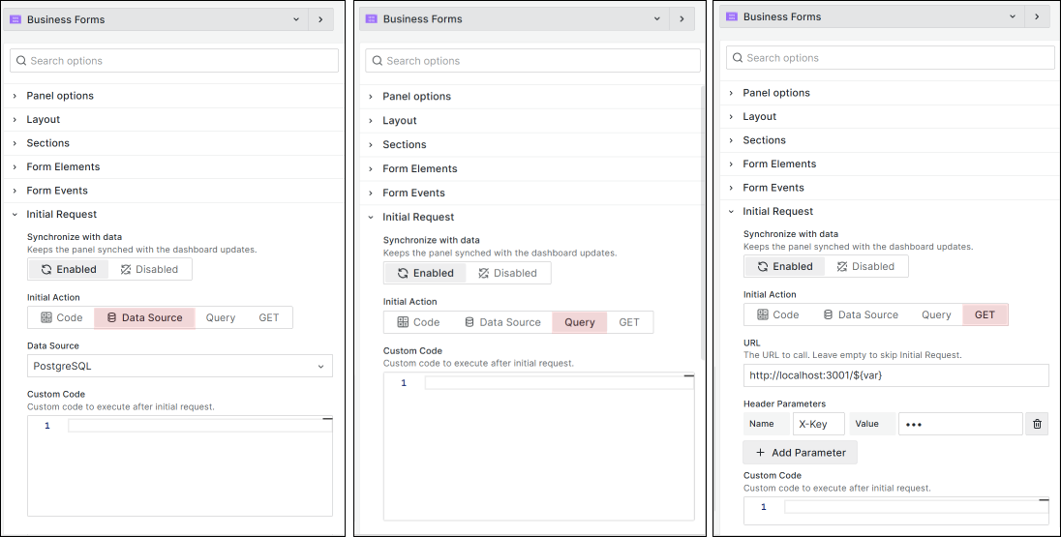Expand Form Elements section in the PostgreSQL panel
The image size is (1061, 537).
click(x=63, y=166)
